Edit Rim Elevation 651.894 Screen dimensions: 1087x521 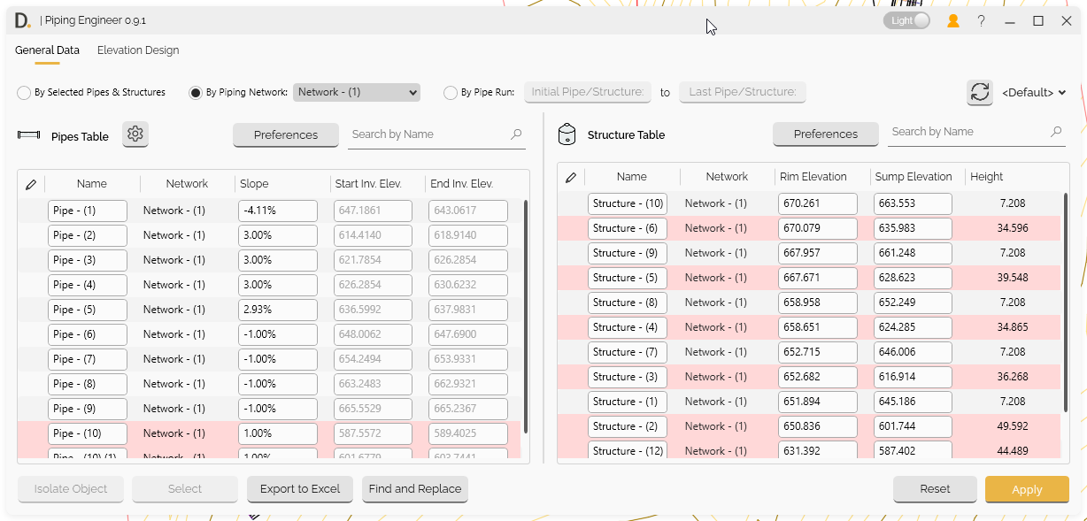(818, 402)
